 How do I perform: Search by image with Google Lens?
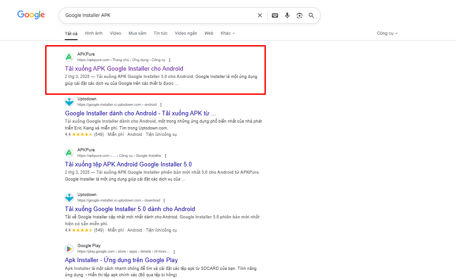click(x=300, y=15)
